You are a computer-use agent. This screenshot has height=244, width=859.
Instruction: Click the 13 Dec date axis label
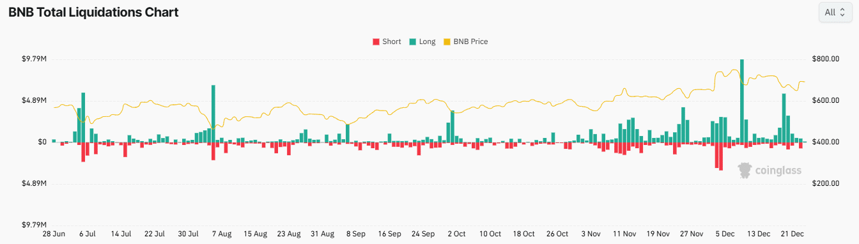click(759, 234)
